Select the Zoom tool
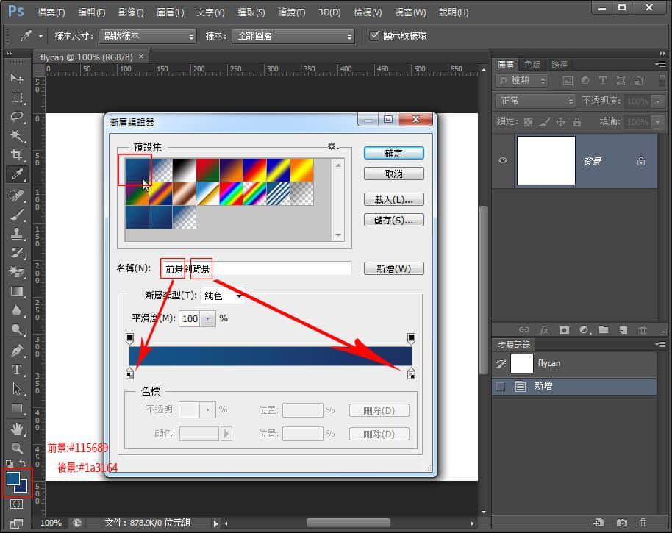672x533 pixels. coord(17,448)
